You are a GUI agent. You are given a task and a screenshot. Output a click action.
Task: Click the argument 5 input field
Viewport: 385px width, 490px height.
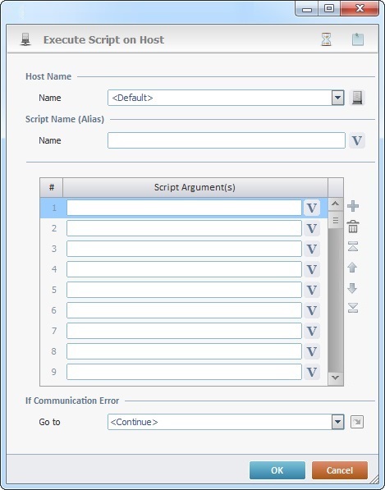point(184,290)
